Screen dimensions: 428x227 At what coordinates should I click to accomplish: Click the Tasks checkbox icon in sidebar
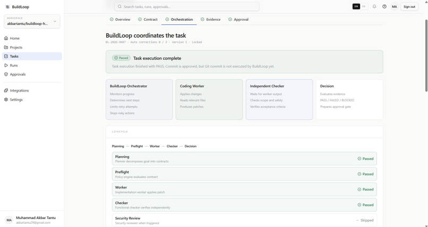click(x=6, y=56)
